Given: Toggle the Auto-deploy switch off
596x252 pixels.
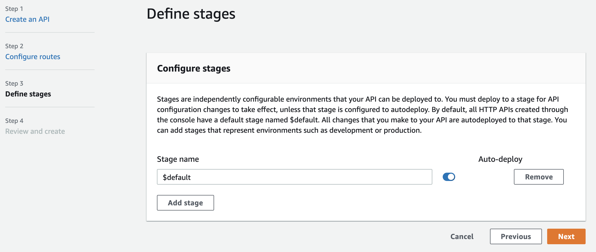Looking at the screenshot, I should pos(449,177).
